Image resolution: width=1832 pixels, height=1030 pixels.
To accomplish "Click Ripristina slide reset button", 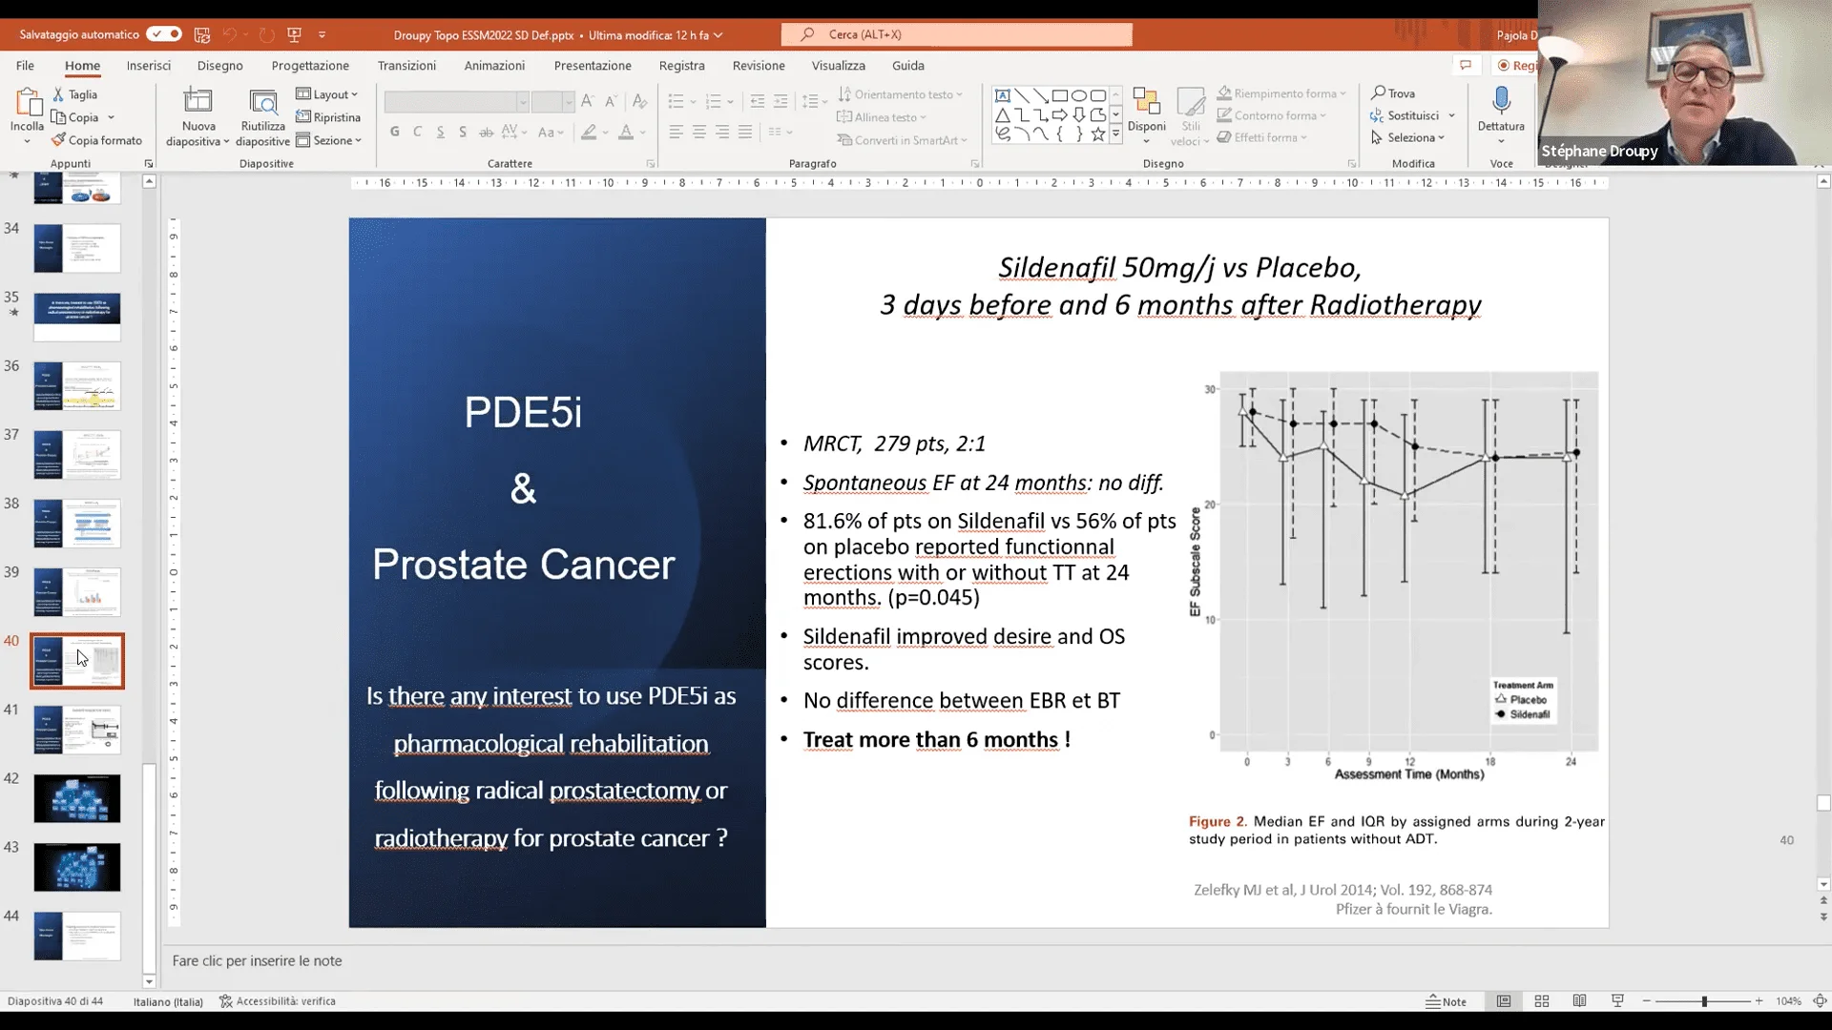I will click(328, 117).
